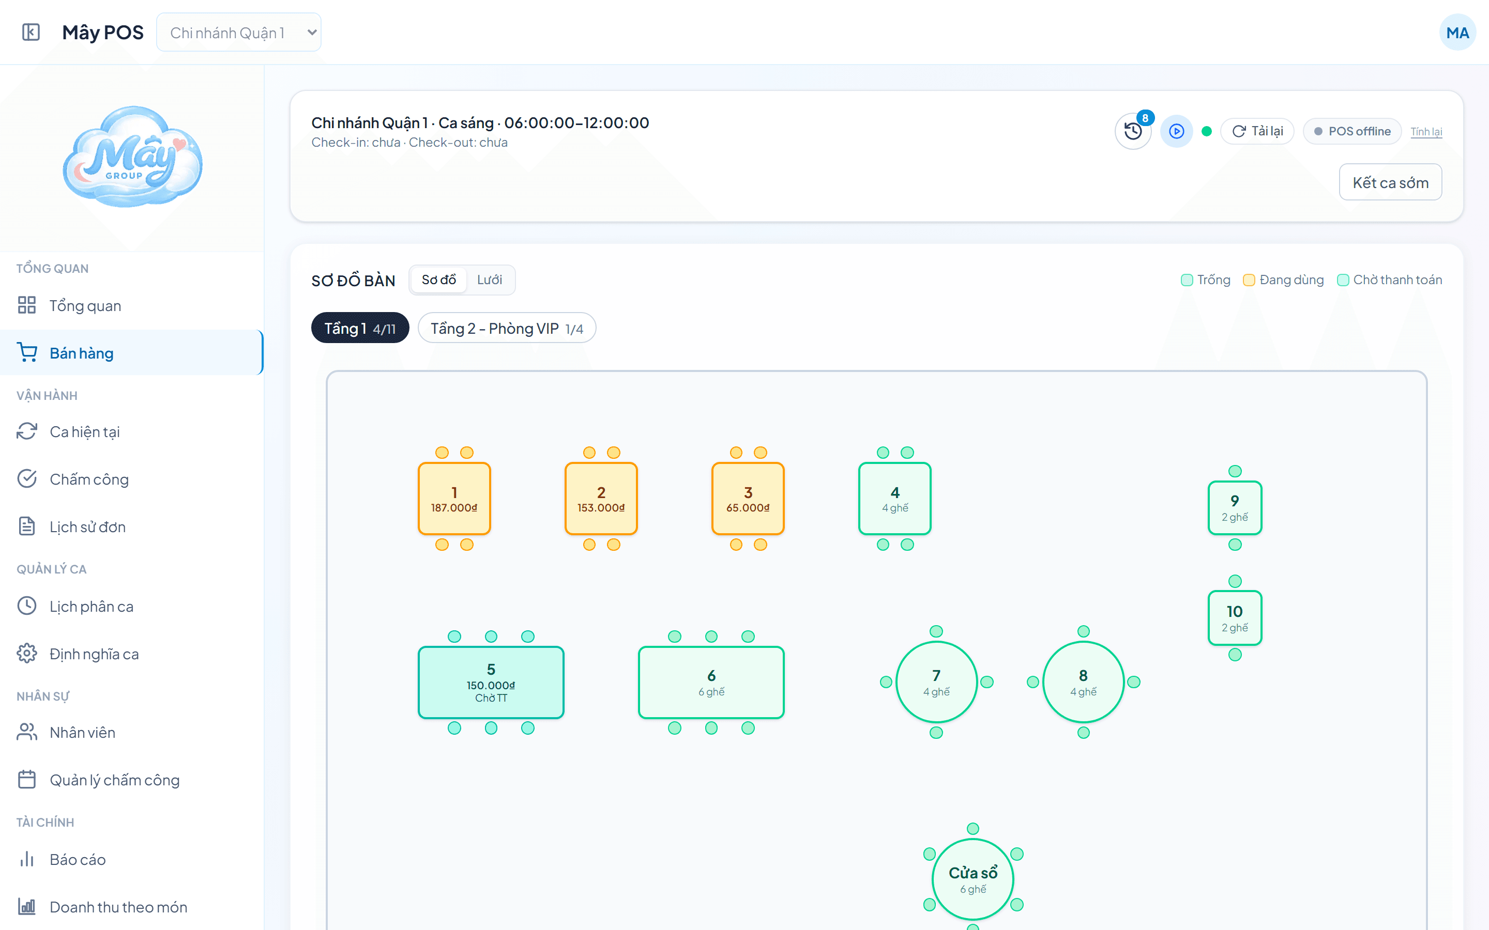Click the Trống legend swatch

coord(1187,280)
